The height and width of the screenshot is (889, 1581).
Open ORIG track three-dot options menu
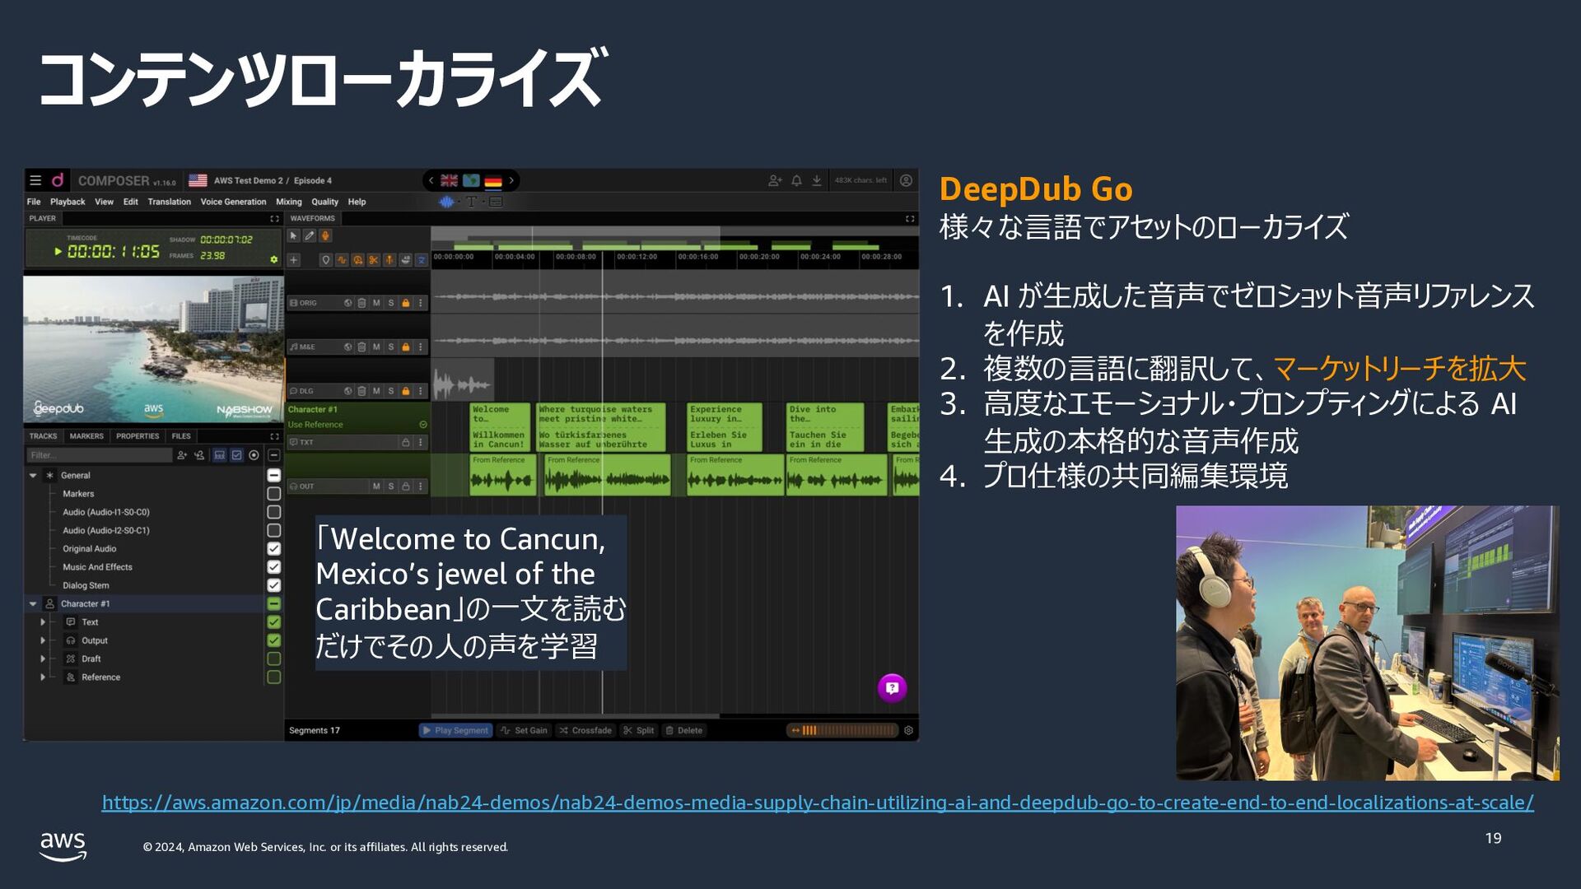pos(421,303)
